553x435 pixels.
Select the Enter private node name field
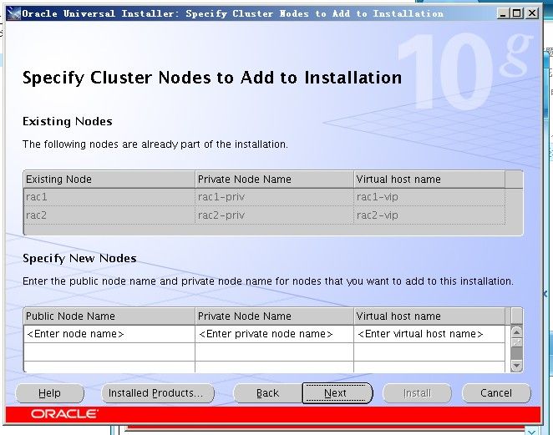[x=274, y=334]
